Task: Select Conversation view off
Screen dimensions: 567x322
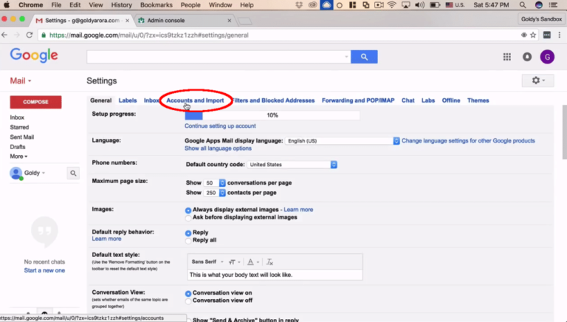Action: tap(188, 301)
